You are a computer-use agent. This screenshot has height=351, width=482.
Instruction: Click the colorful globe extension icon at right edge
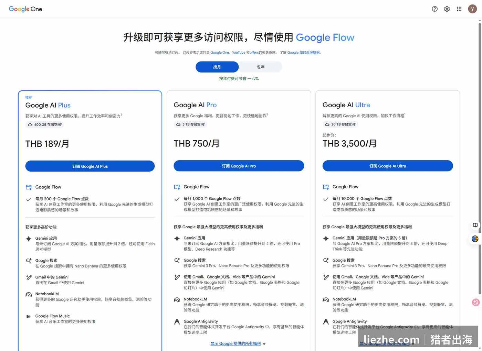pos(475,239)
